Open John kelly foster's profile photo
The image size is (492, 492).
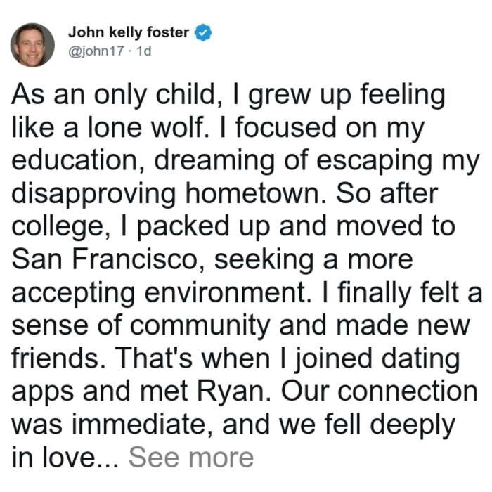coord(32,45)
